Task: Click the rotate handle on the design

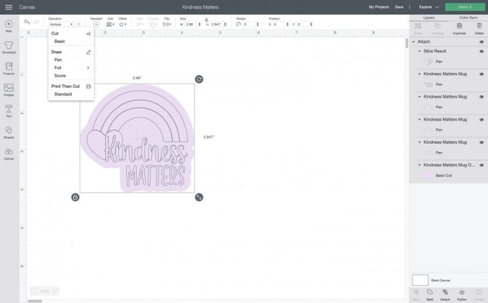Action: 199,79
